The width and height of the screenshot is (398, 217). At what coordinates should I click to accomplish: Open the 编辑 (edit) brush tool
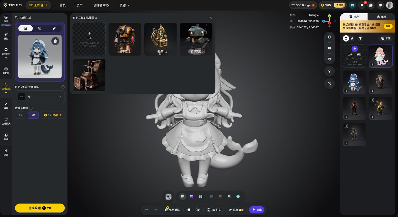click(6, 106)
